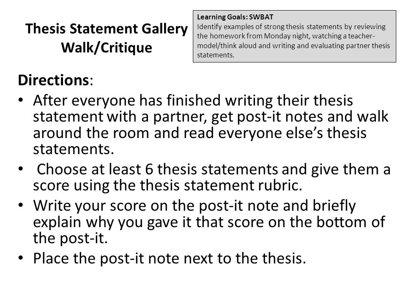Image resolution: width=406 pixels, height=304 pixels.
Task: Click the line around the room and read
Action: (x=200, y=133)
